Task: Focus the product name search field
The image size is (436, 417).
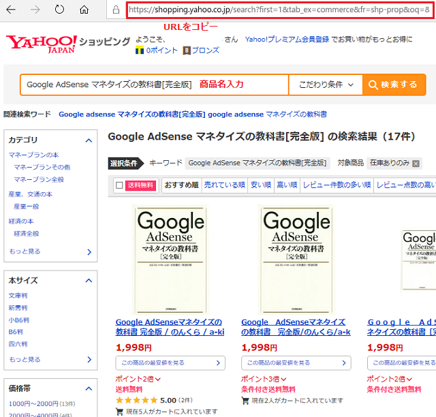Action: point(155,84)
